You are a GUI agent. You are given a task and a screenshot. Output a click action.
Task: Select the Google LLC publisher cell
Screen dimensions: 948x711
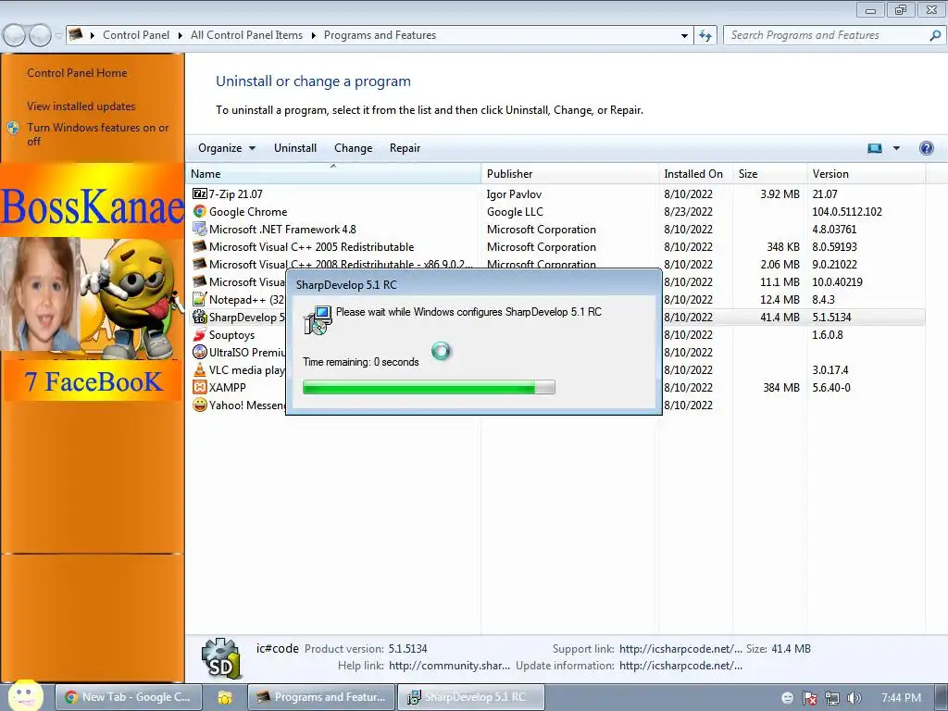tap(515, 212)
